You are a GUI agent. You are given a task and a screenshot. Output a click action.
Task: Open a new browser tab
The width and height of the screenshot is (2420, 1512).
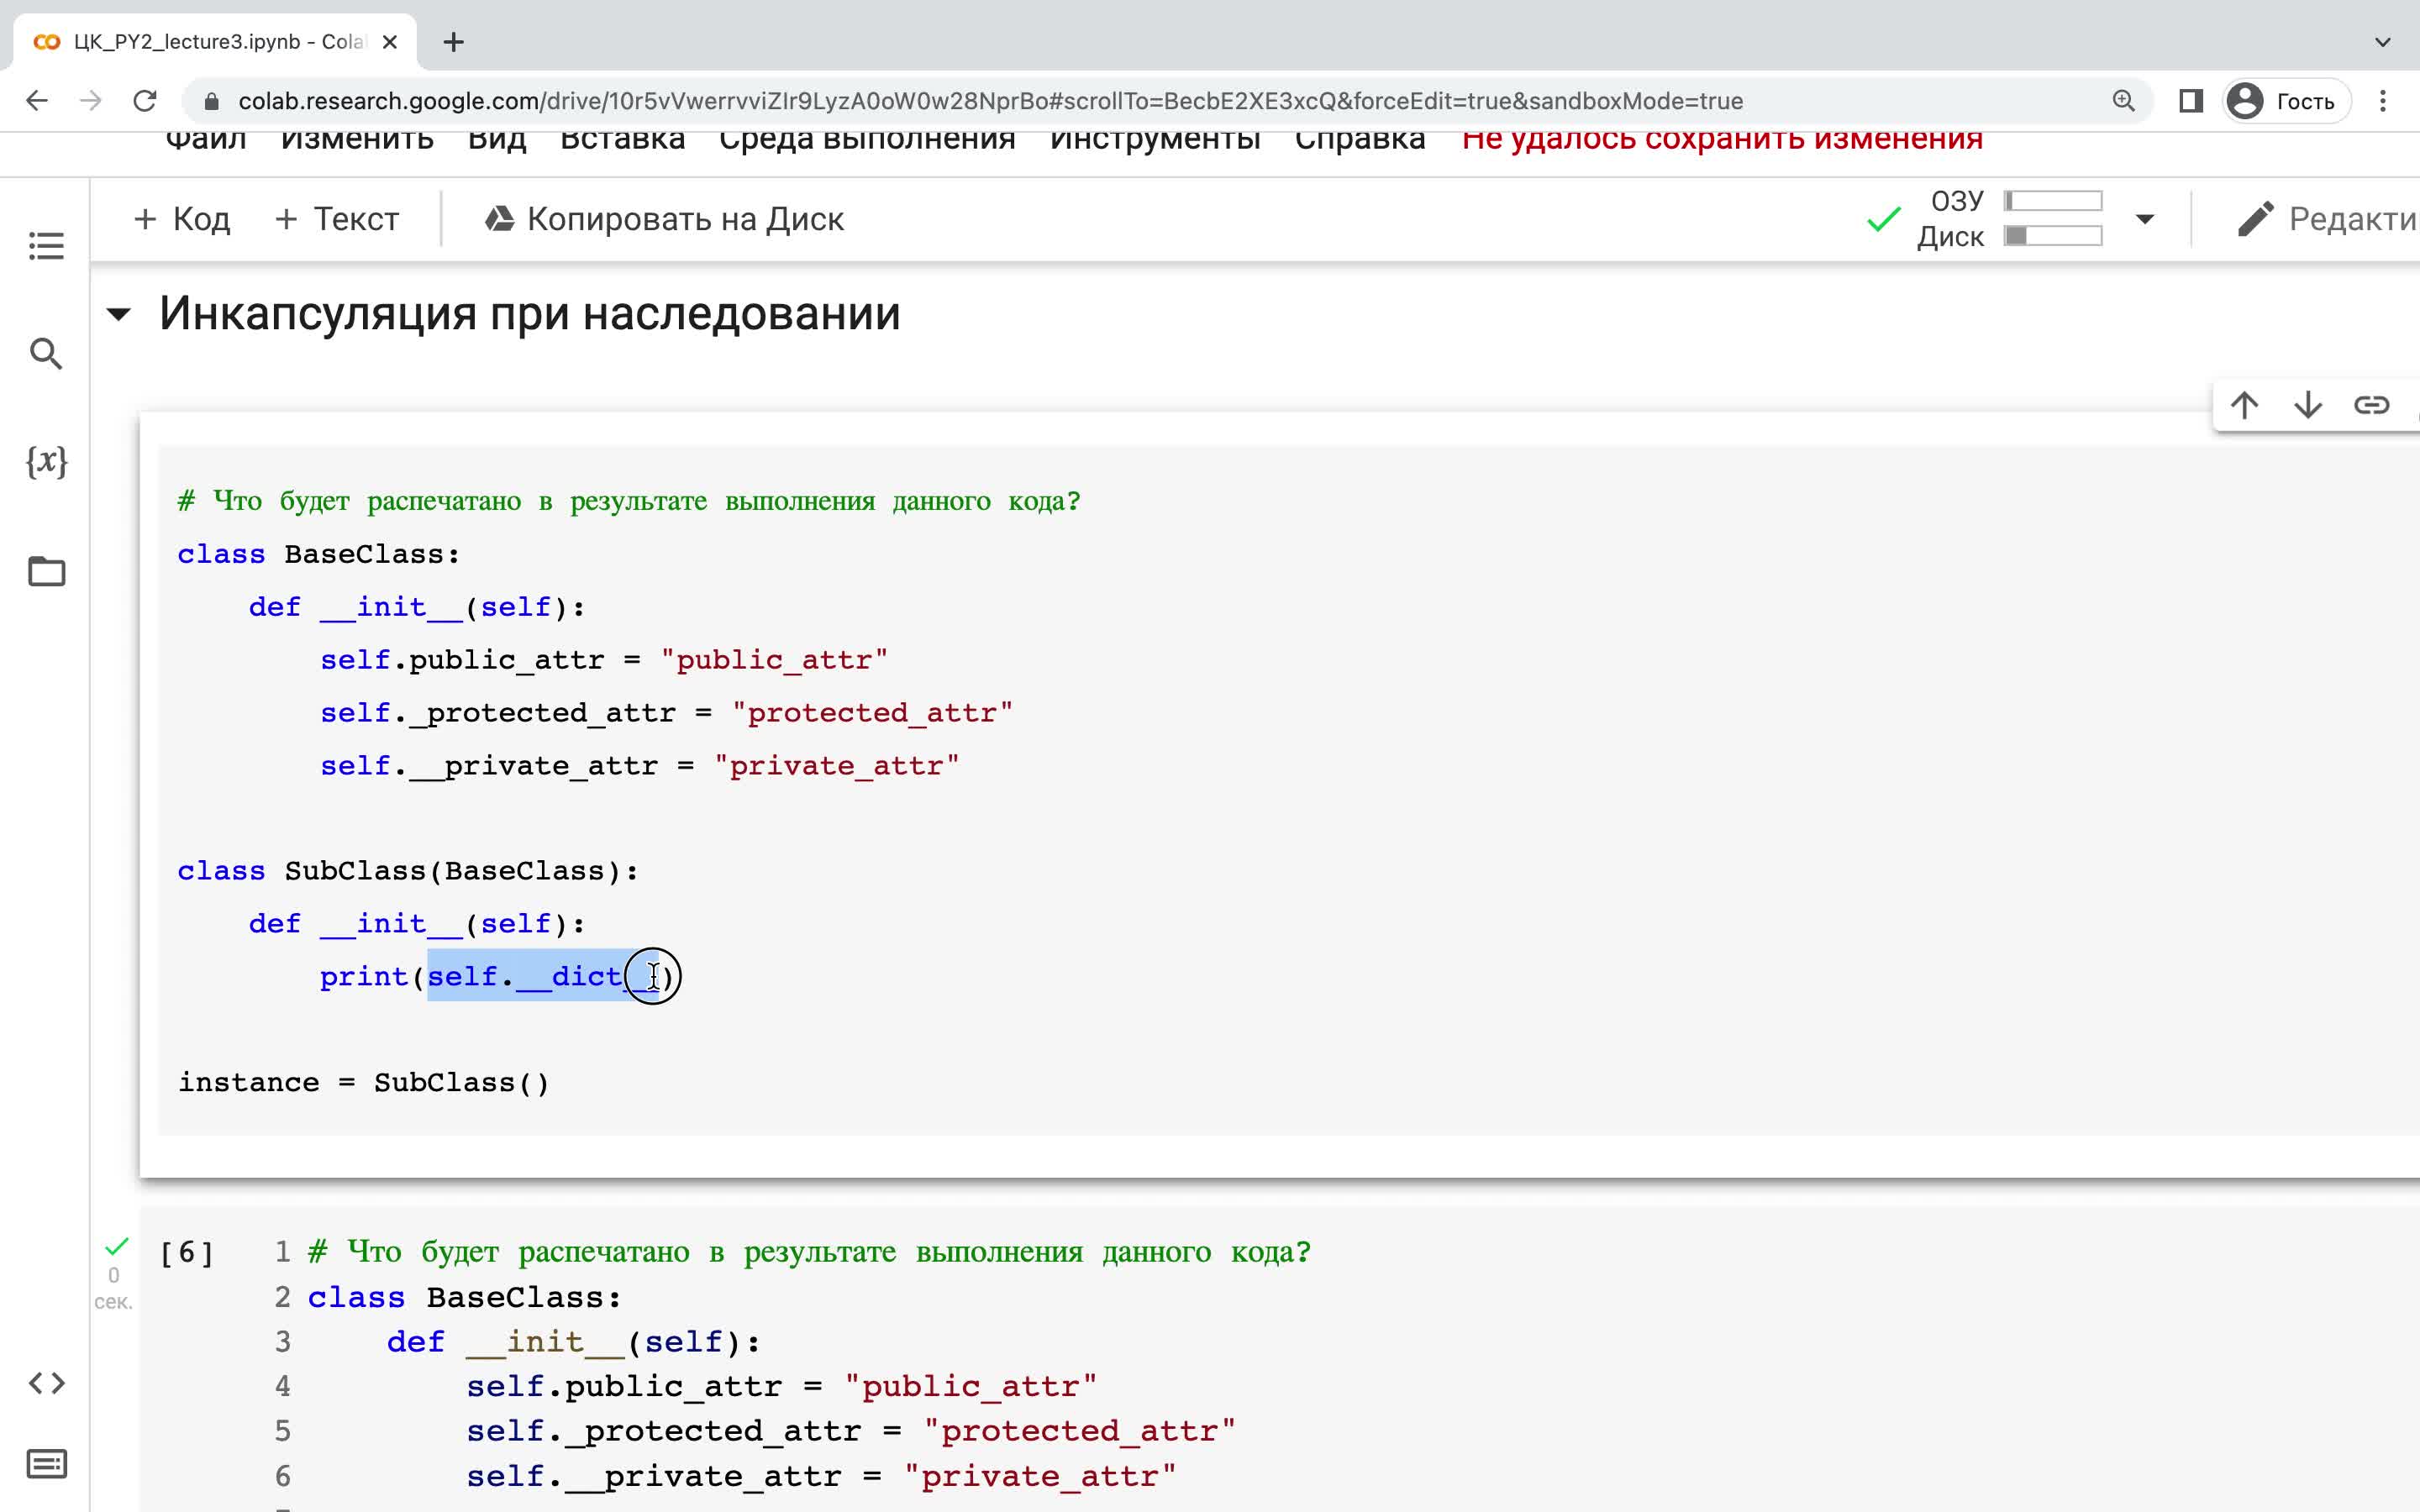[x=454, y=42]
